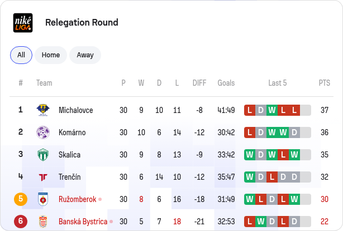Image resolution: width=343 pixels, height=231 pixels.
Task: Switch to Away standings tab
Action: [x=85, y=55]
